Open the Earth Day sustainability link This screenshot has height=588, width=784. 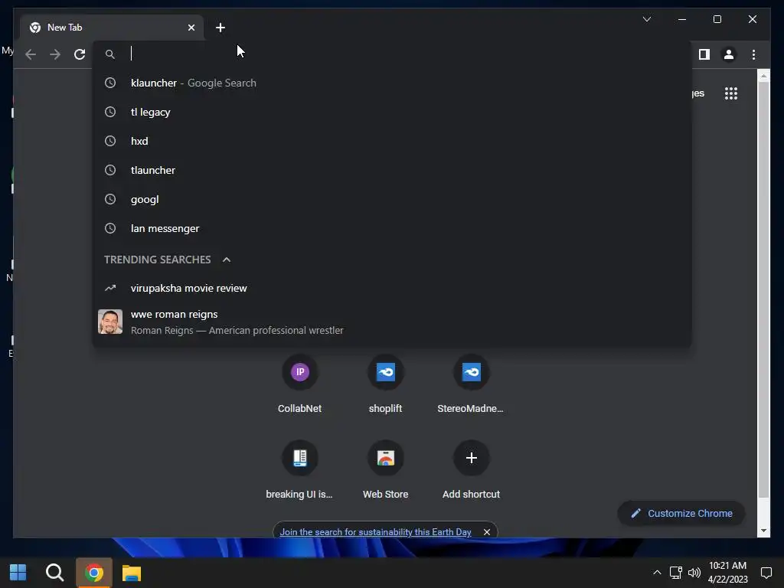(x=375, y=532)
